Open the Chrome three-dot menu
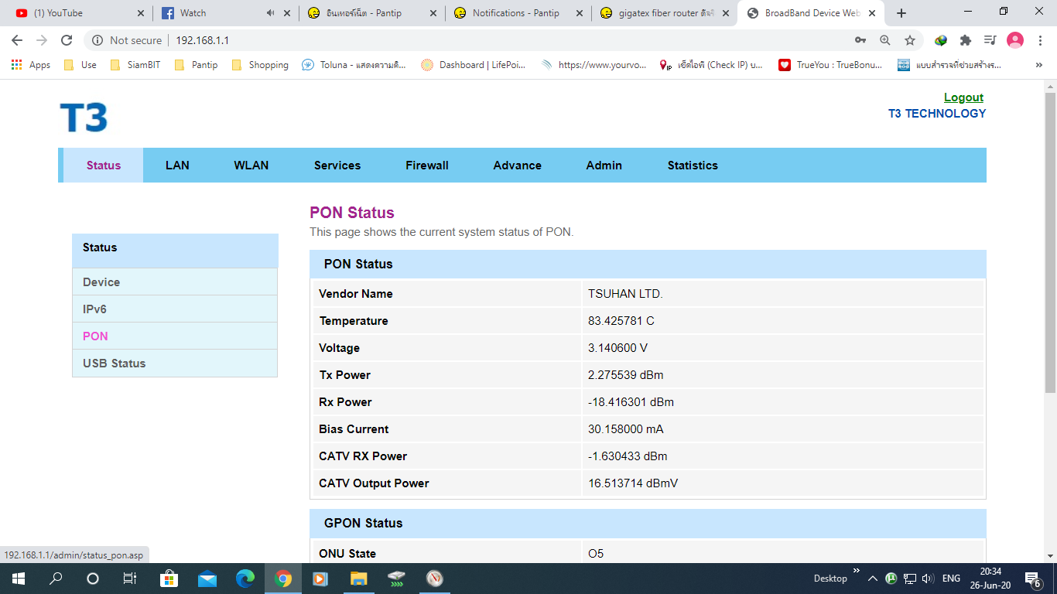The width and height of the screenshot is (1057, 594). (x=1039, y=40)
